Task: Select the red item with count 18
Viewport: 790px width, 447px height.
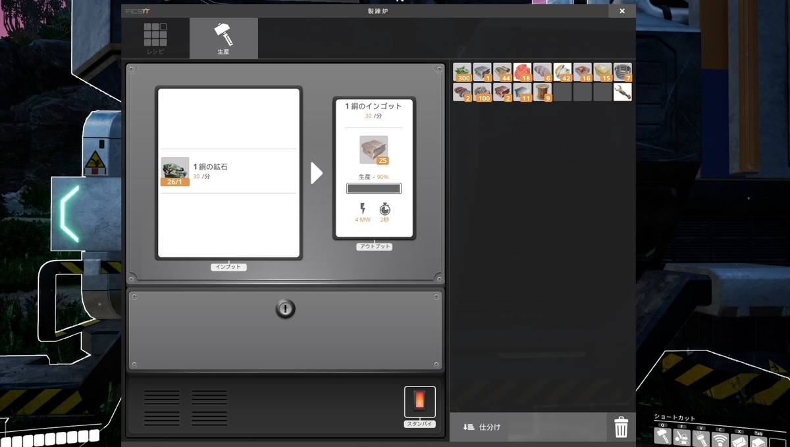Action: point(523,72)
